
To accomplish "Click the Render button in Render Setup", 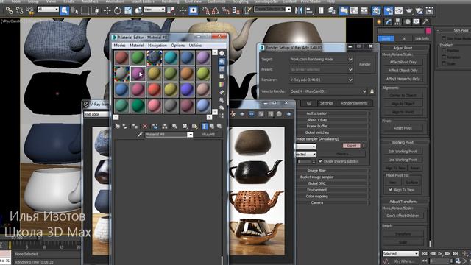I will point(365,64).
